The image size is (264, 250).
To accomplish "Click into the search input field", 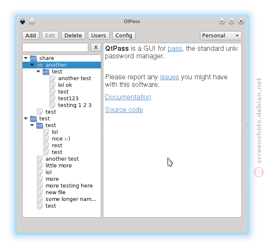I will [55, 47].
